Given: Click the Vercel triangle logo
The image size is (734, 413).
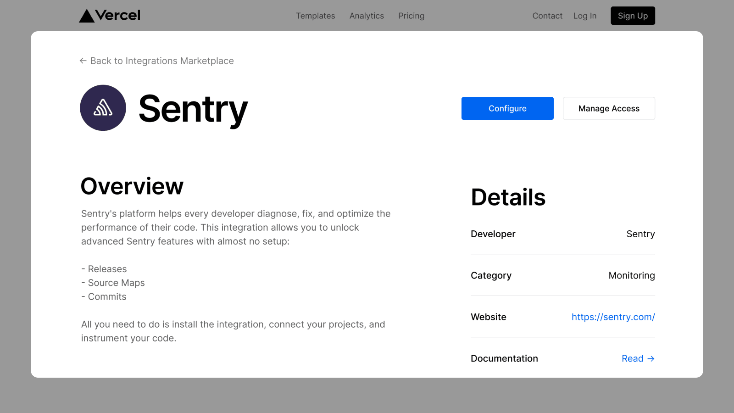Looking at the screenshot, I should point(87,15).
